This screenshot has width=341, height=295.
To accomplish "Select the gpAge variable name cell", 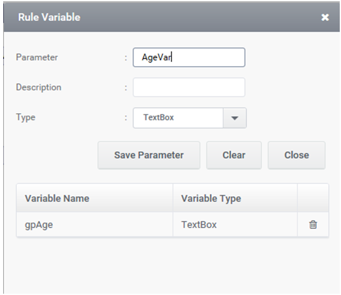I will pyautogui.click(x=95, y=224).
